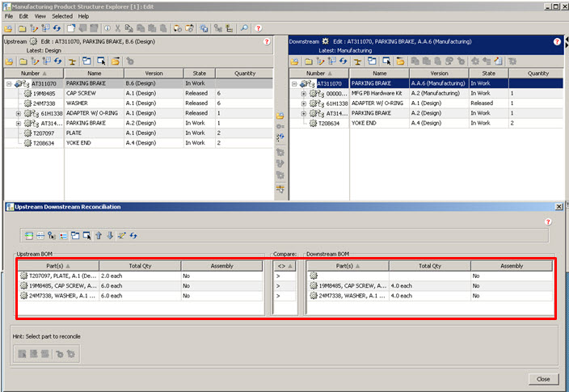Screen dimensions: 569x392
Task: Expand AT314... PARKING BRAKE in the Downstream tree
Action: [304, 114]
